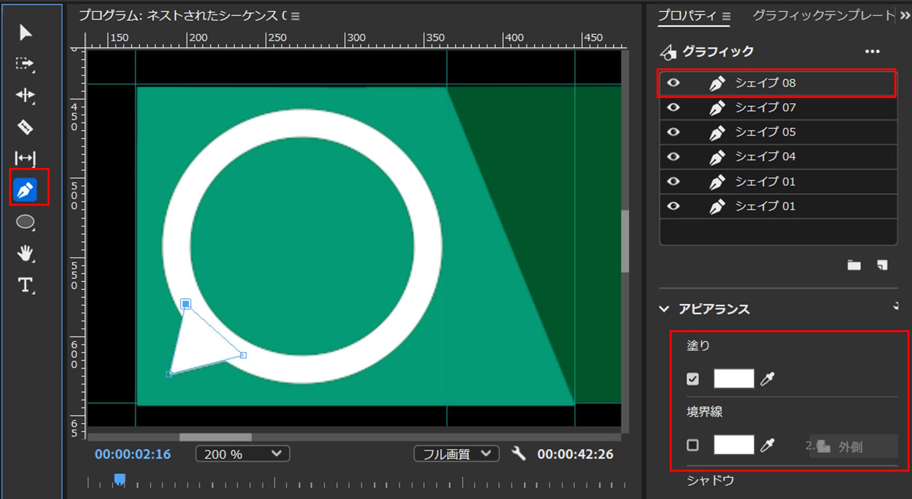Select シェイプ 08 layer name
Image resolution: width=912 pixels, height=499 pixels.
click(x=765, y=83)
